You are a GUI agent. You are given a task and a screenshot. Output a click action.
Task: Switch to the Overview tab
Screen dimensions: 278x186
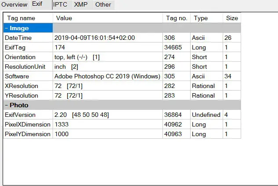tap(14, 5)
